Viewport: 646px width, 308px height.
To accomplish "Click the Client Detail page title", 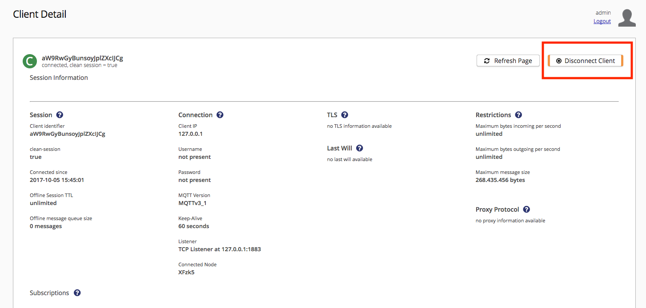I will [40, 14].
